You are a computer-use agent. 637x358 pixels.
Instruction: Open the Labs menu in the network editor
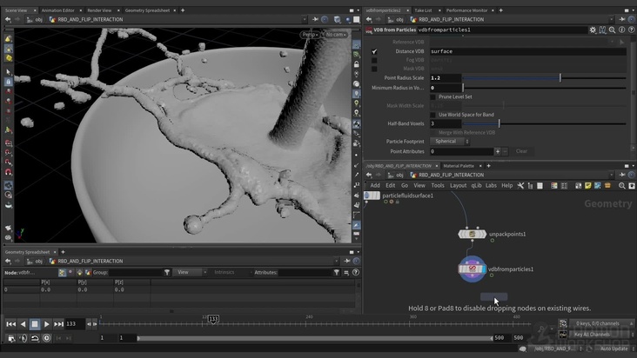(491, 185)
